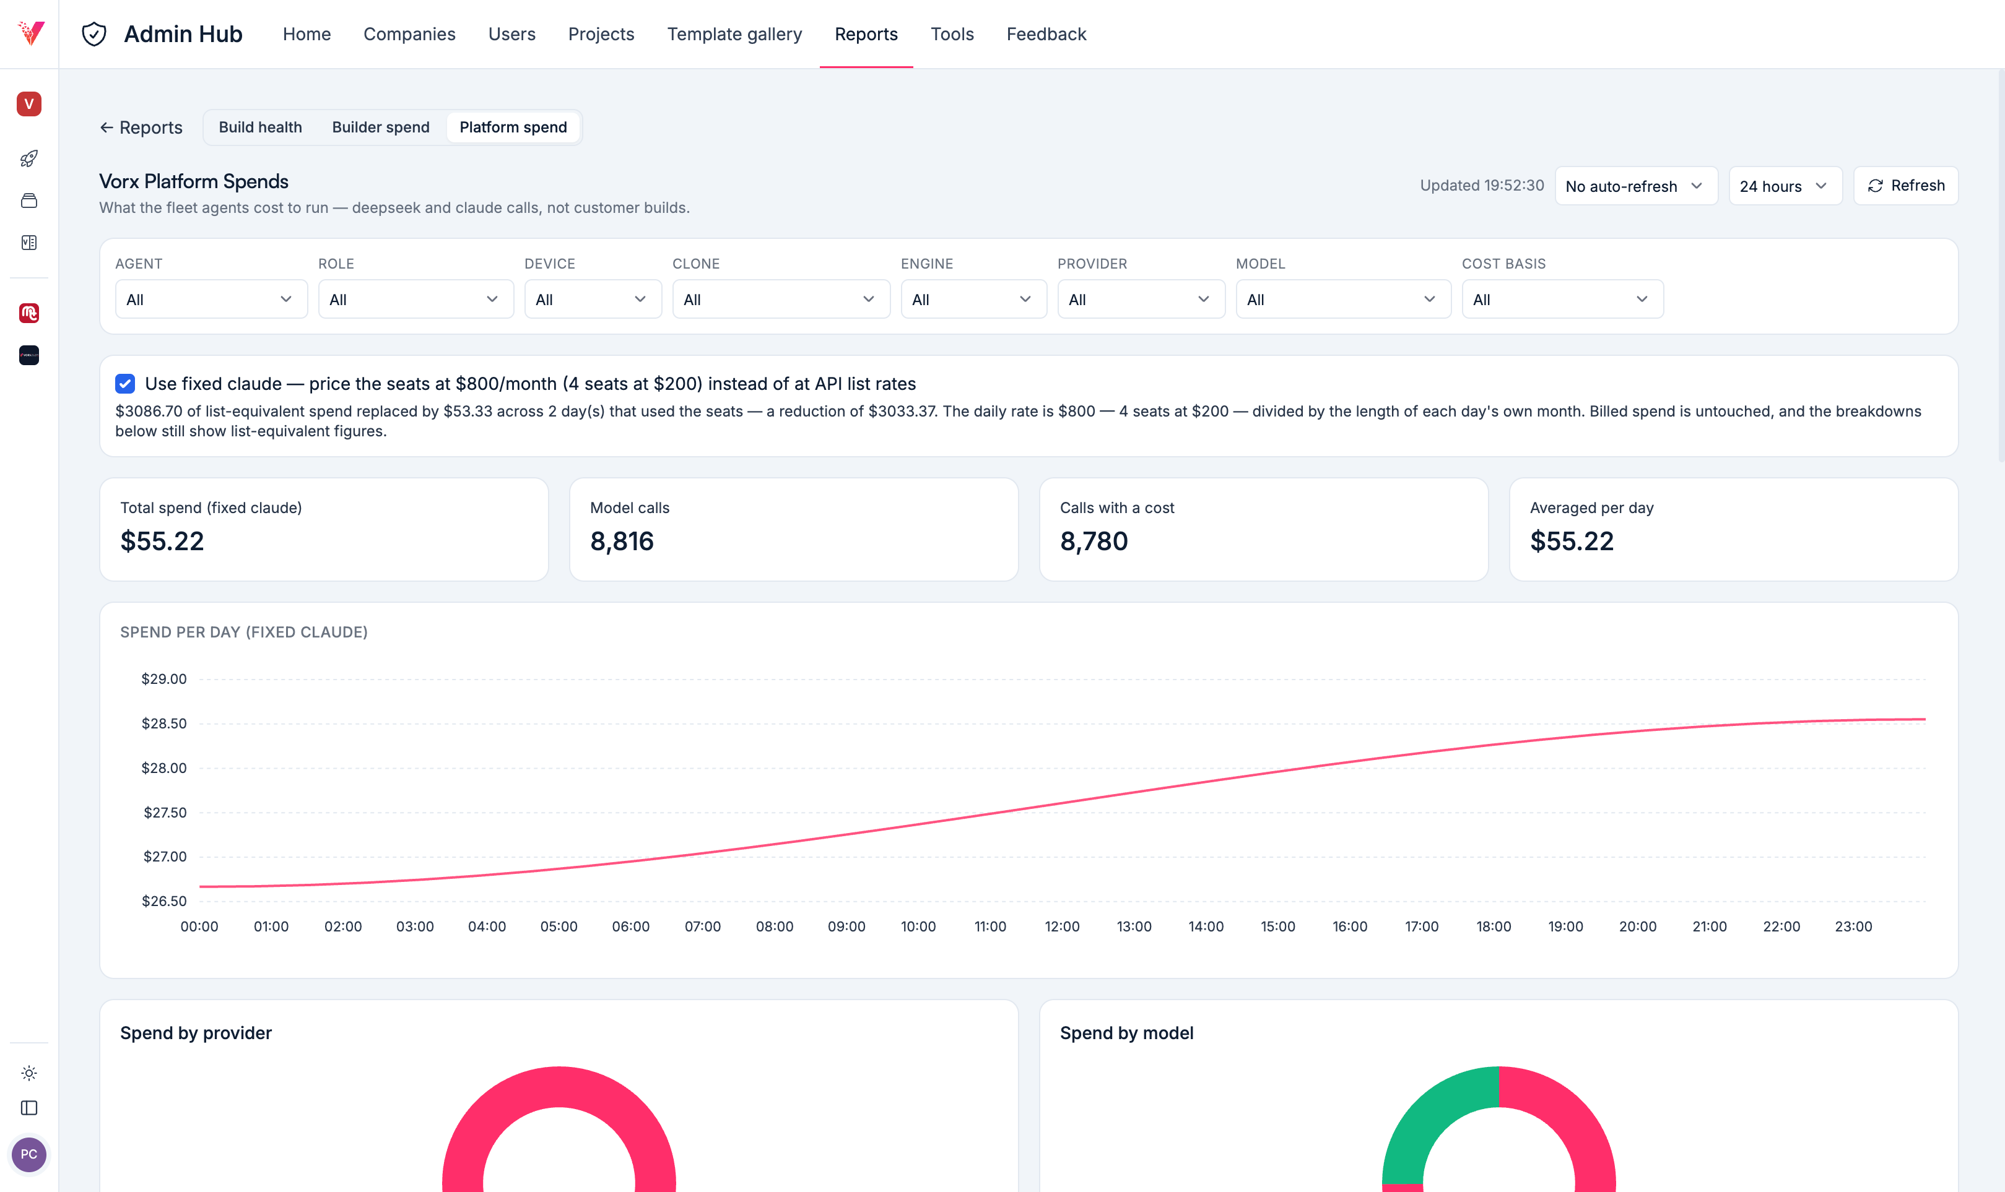Open the red V workspace icon in sidebar

click(29, 103)
